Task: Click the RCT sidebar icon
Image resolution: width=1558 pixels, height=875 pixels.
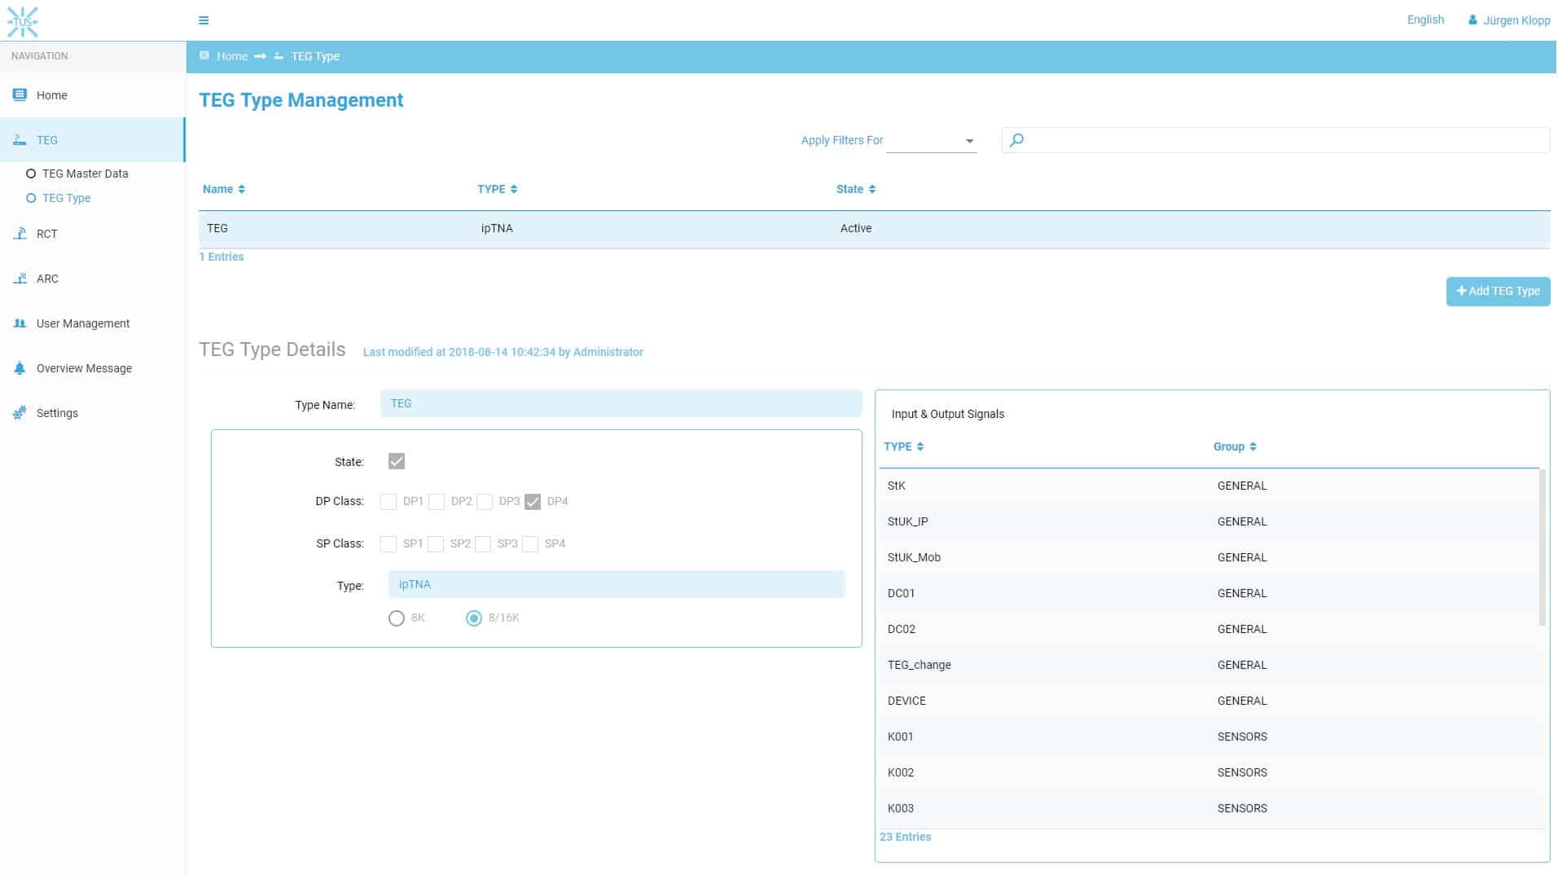Action: pos(20,234)
